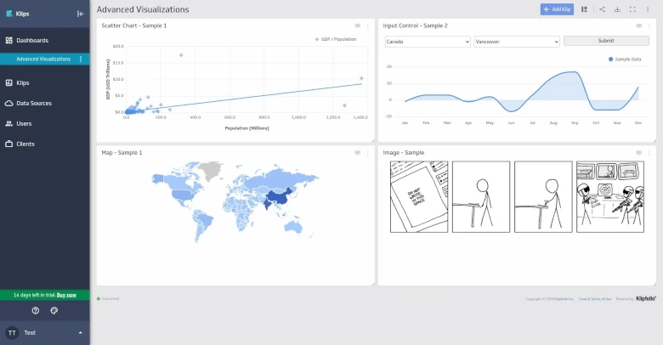
Task: Enter full screen mode via expand icon
Action: coord(632,9)
